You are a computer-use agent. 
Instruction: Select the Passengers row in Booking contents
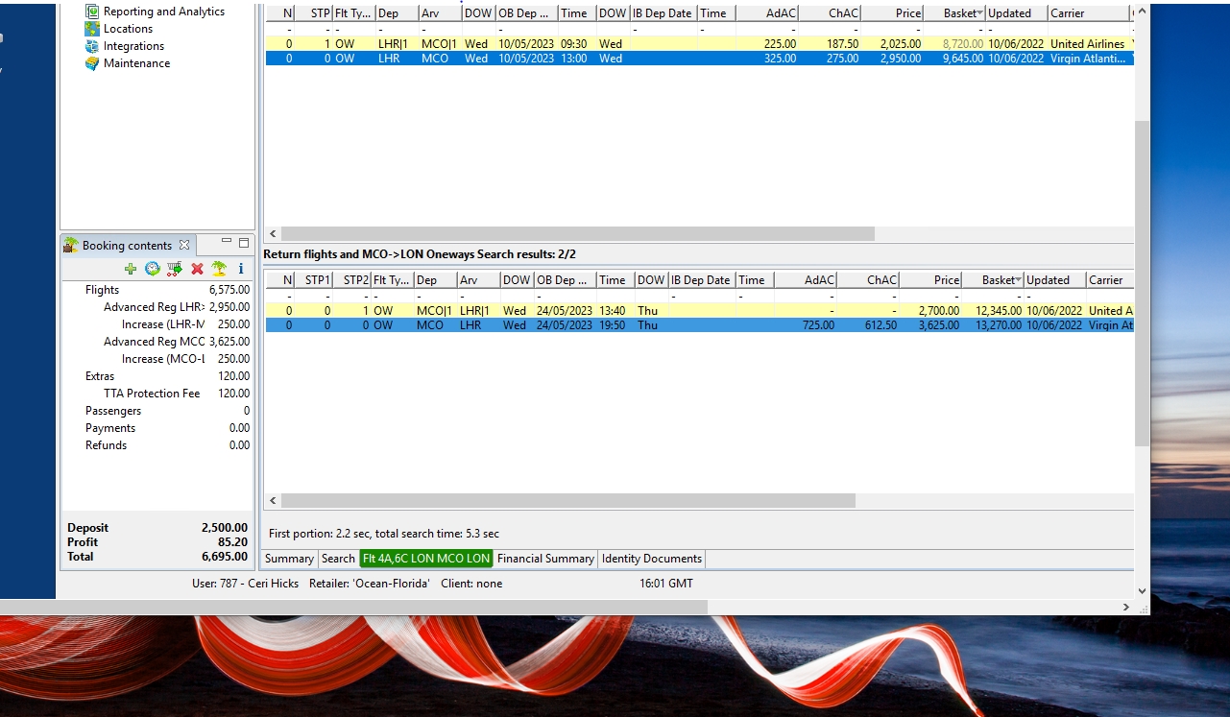click(157, 411)
